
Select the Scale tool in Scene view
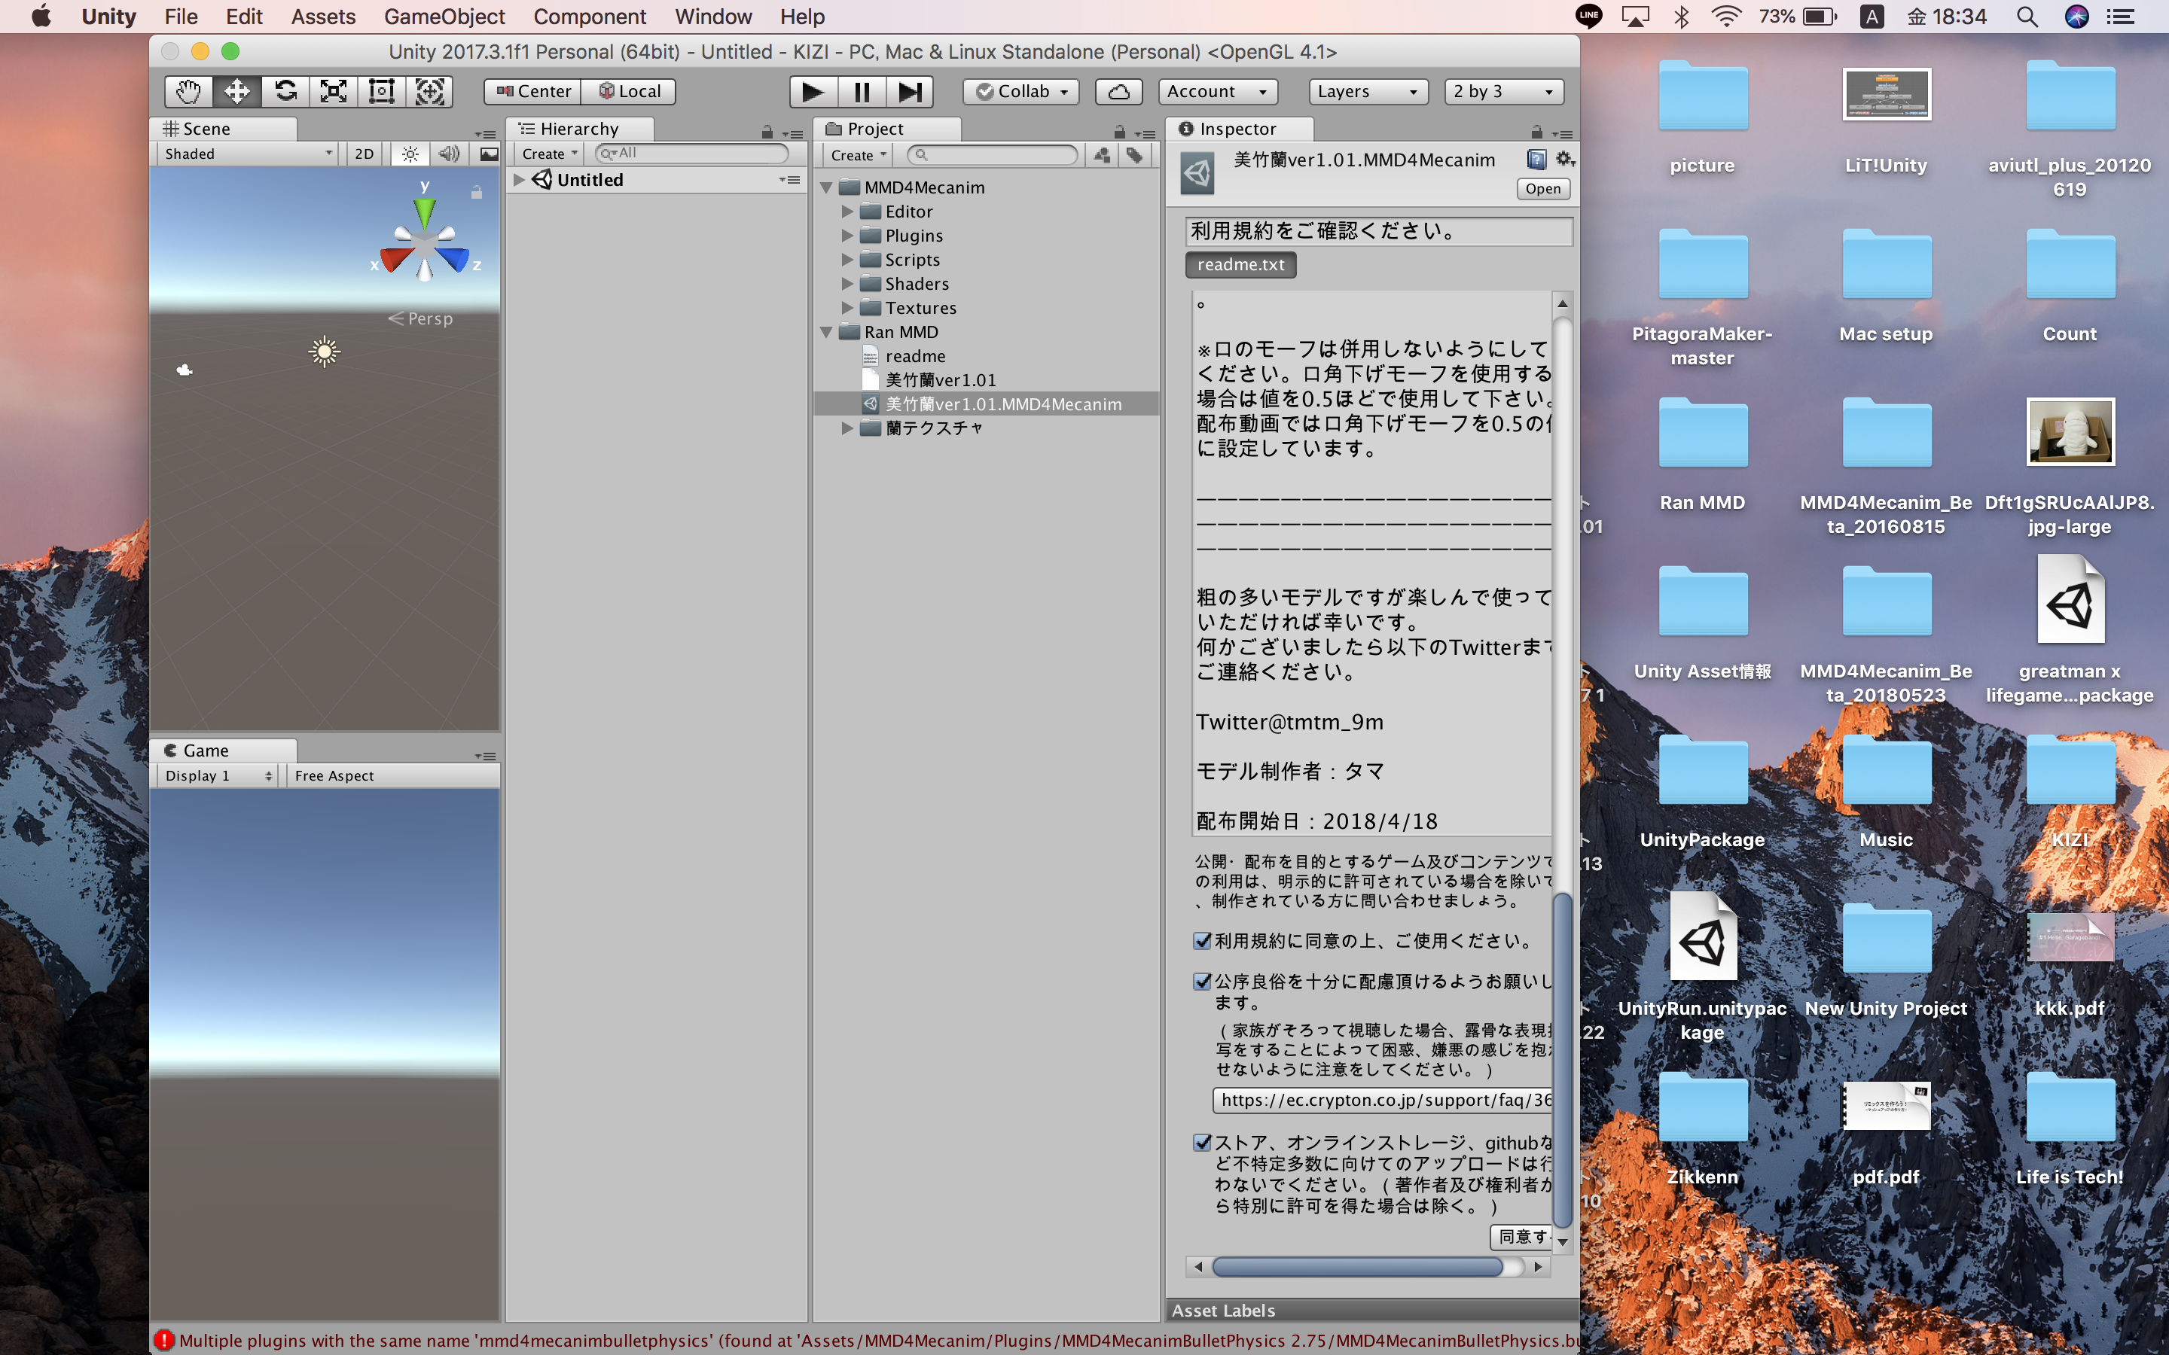point(333,90)
